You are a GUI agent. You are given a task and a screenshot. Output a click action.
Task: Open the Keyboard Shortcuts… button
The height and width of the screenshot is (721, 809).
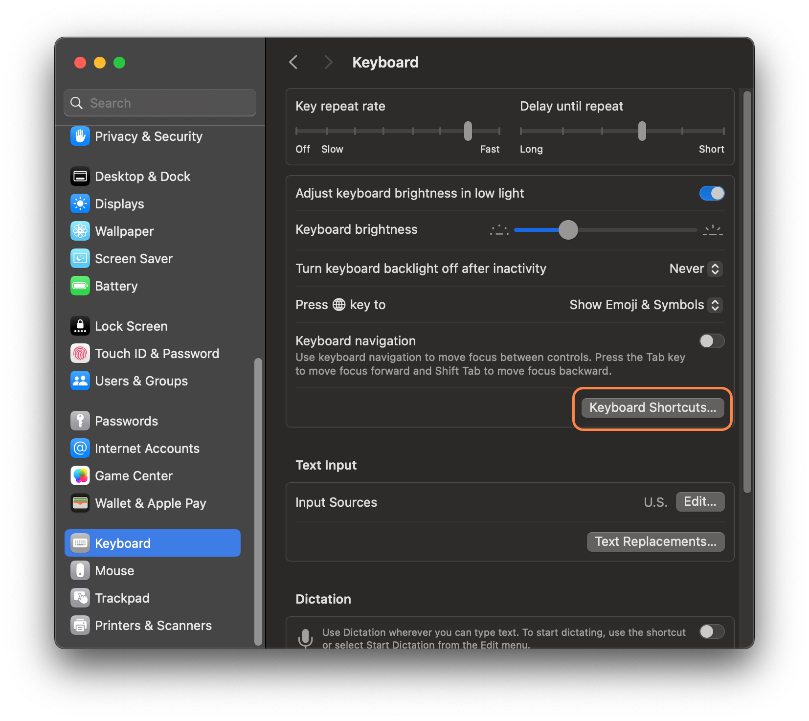(x=652, y=407)
